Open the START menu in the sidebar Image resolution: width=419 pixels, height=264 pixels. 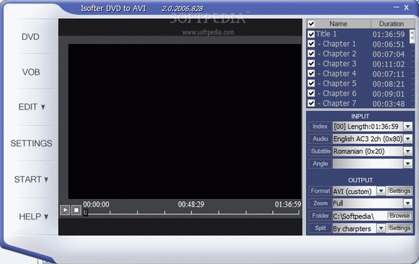click(x=31, y=179)
